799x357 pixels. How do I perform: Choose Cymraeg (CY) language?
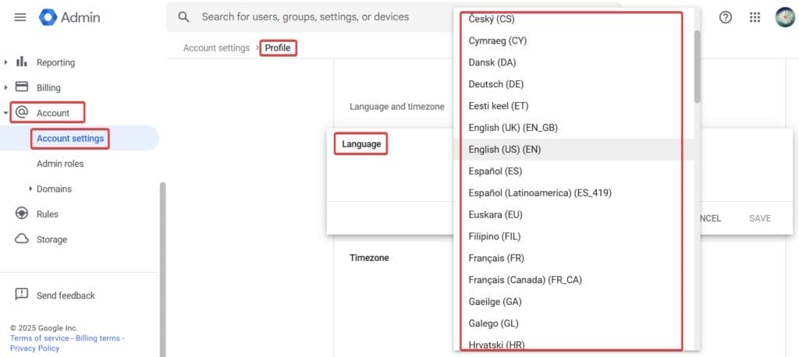(574, 41)
